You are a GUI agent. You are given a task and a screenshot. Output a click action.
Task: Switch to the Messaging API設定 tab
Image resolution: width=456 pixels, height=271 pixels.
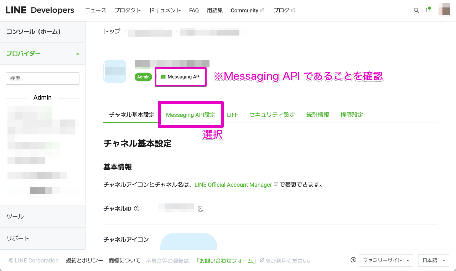[x=191, y=115]
